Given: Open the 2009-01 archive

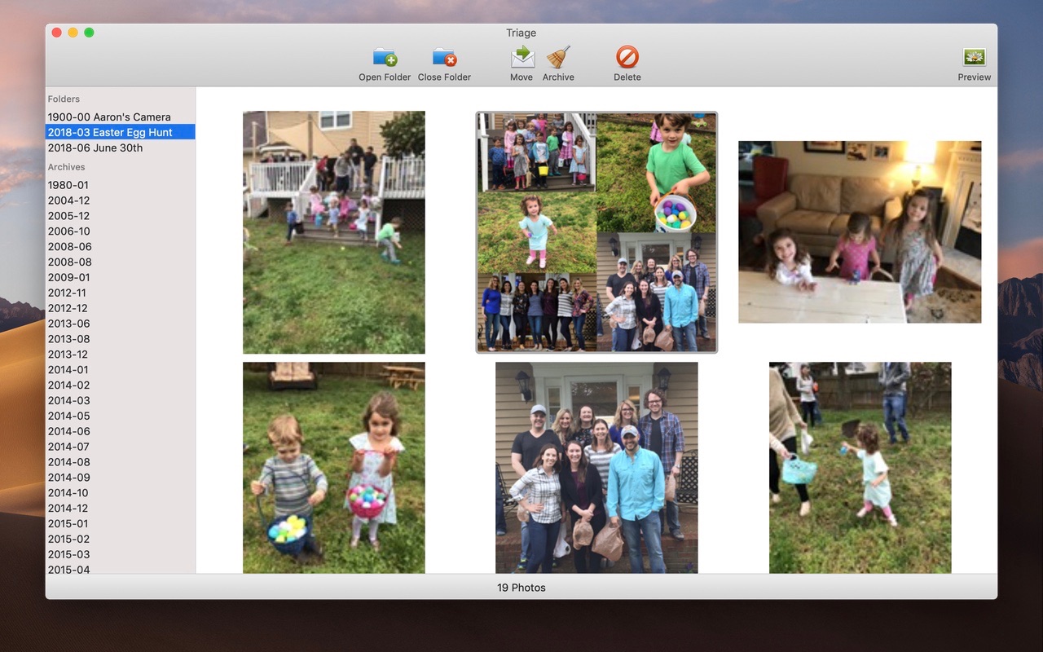Looking at the screenshot, I should [121, 277].
